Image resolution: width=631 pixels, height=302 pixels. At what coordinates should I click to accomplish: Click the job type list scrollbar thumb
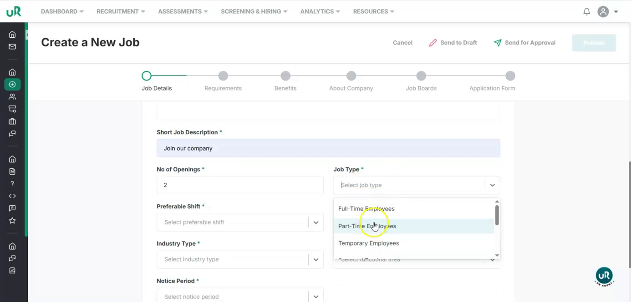pyautogui.click(x=497, y=215)
